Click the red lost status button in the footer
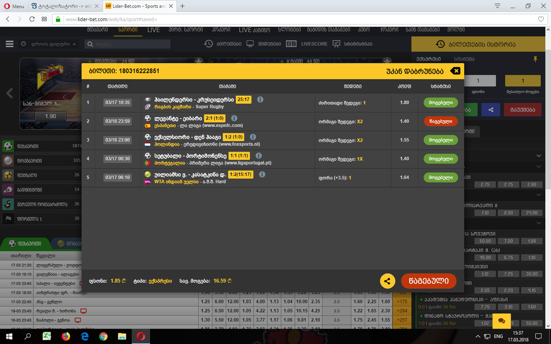Viewport: 551px width, 344px height. 429,281
